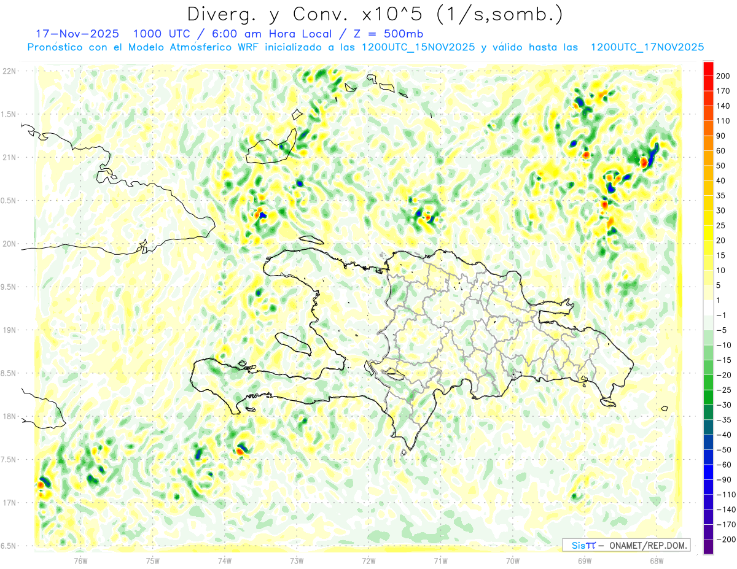Click the '-140' colorbar value
Screen dimensions: 737x569
point(726,509)
